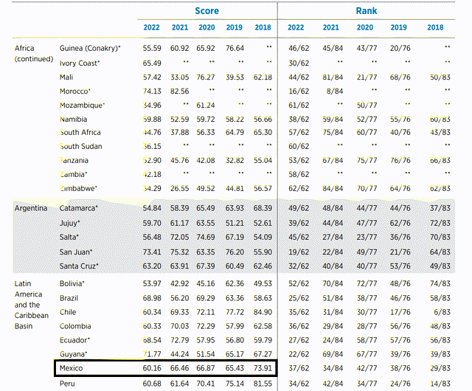This screenshot has height=391, width=472.
Task: Click Colombia's 2021 rank 29/84
Action: coord(333,326)
